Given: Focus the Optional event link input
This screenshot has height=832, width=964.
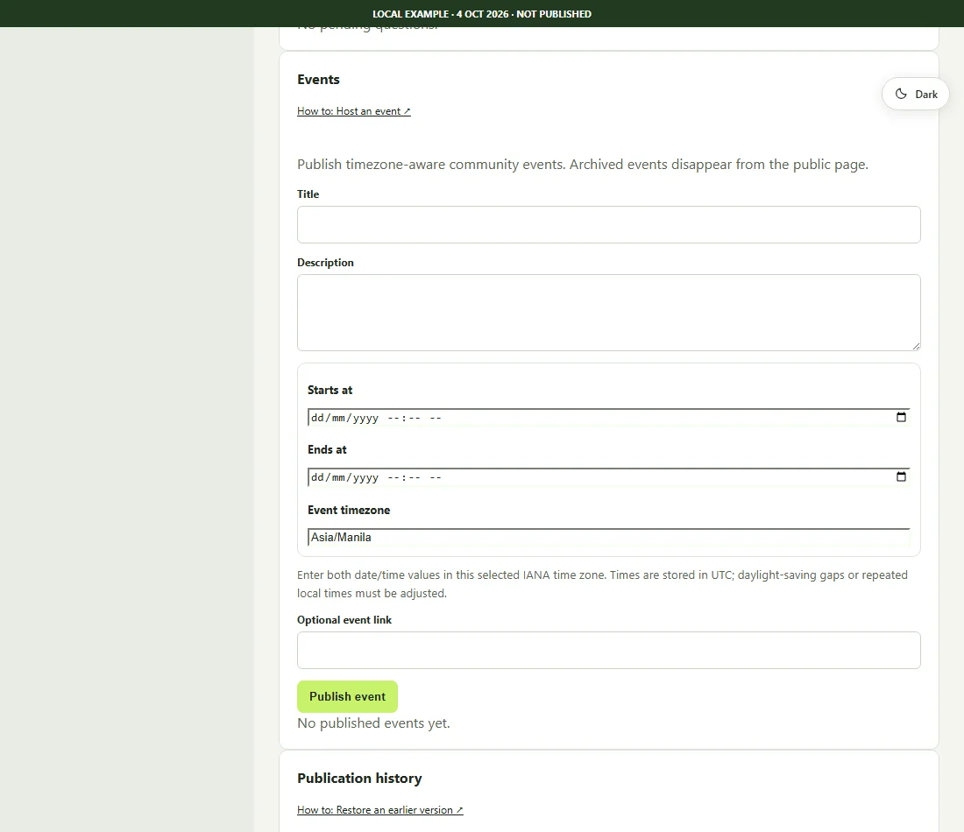Looking at the screenshot, I should [609, 650].
